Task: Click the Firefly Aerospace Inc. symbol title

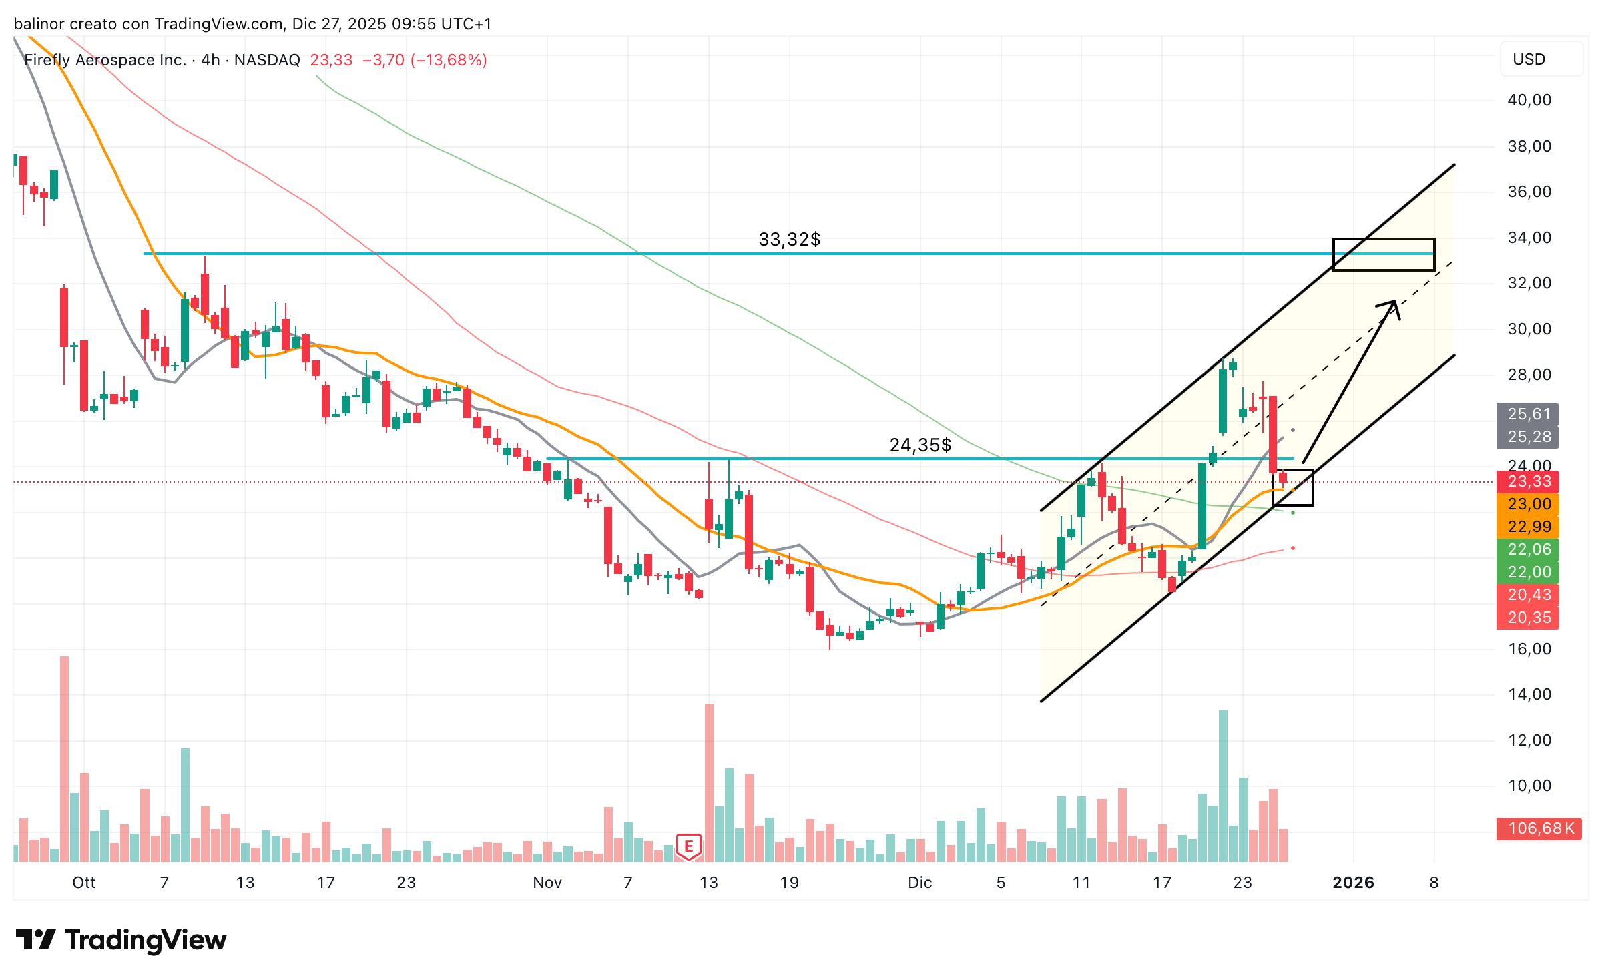Action: (x=105, y=60)
